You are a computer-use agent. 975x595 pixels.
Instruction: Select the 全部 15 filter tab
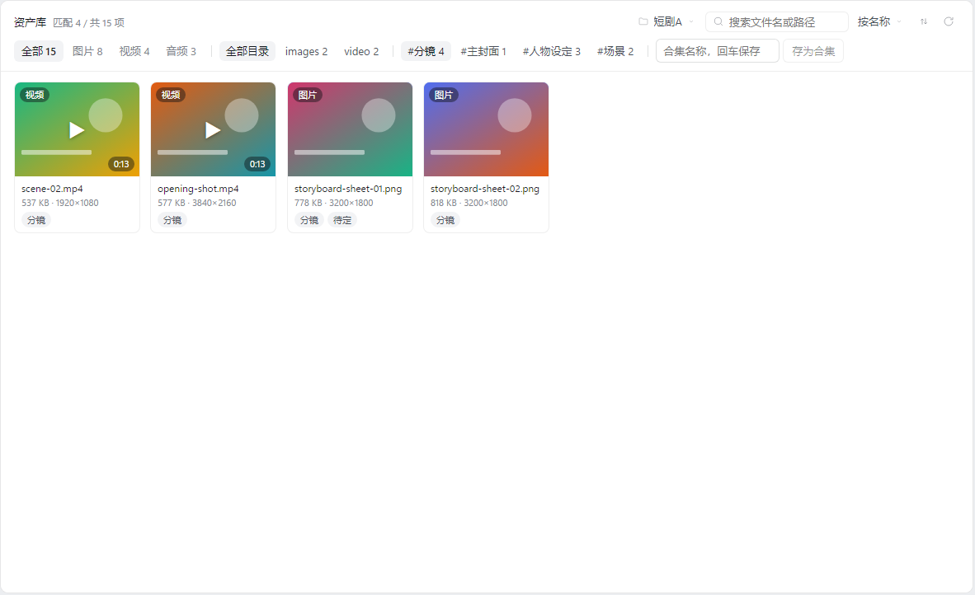(x=39, y=51)
